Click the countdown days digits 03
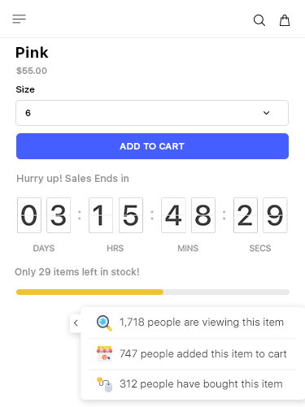305x407 pixels. coord(44,215)
